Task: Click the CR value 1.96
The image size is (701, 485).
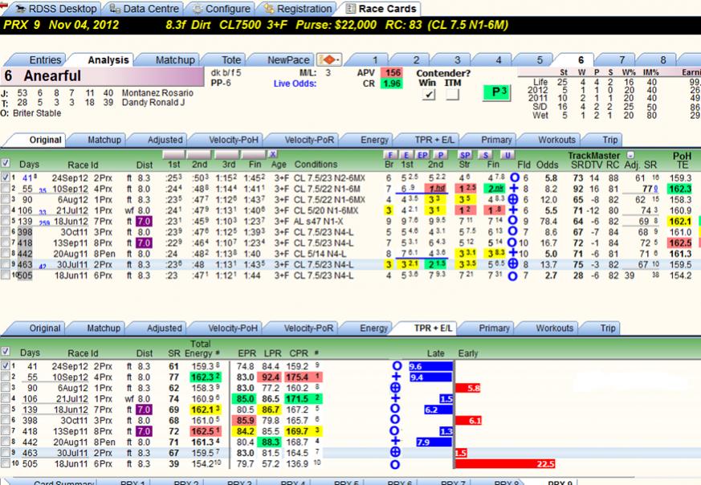Action: [x=392, y=84]
